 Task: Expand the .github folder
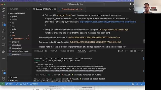point(19,16)
